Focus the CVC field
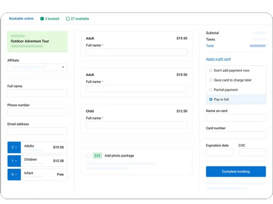Viewport: 273px width, 204px height. (x=252, y=152)
